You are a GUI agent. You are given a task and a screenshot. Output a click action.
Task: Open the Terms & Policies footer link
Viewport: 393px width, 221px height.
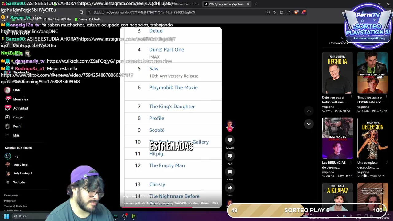(15, 206)
